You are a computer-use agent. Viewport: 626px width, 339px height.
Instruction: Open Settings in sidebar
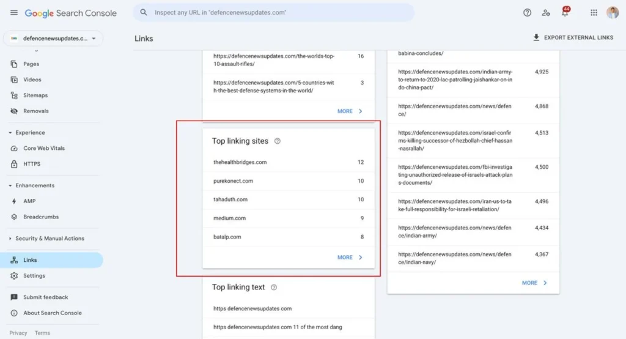[x=34, y=276]
